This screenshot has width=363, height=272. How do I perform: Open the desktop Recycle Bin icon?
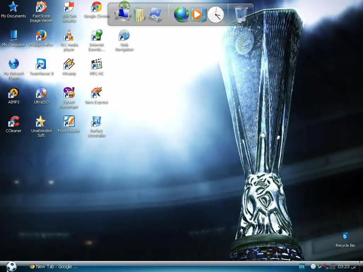[345, 240]
